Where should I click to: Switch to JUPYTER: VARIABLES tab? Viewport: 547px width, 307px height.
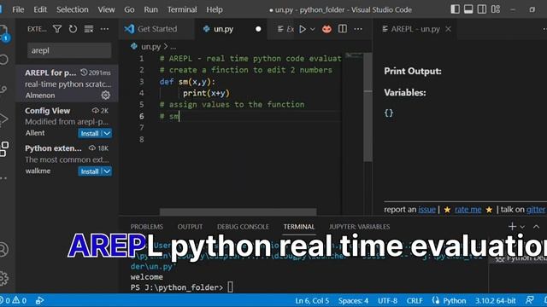(359, 227)
